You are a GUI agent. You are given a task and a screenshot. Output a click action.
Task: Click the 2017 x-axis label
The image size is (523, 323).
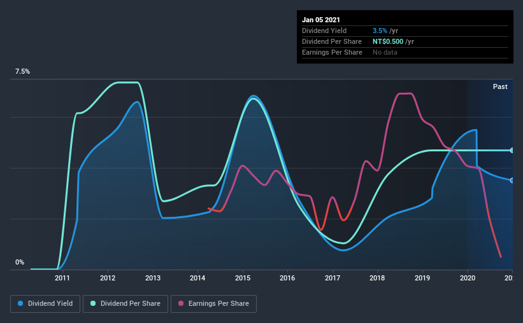[333, 278]
